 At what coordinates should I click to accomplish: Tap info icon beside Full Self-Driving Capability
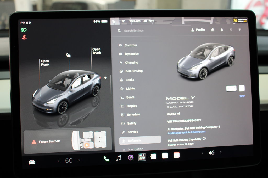click(204, 139)
